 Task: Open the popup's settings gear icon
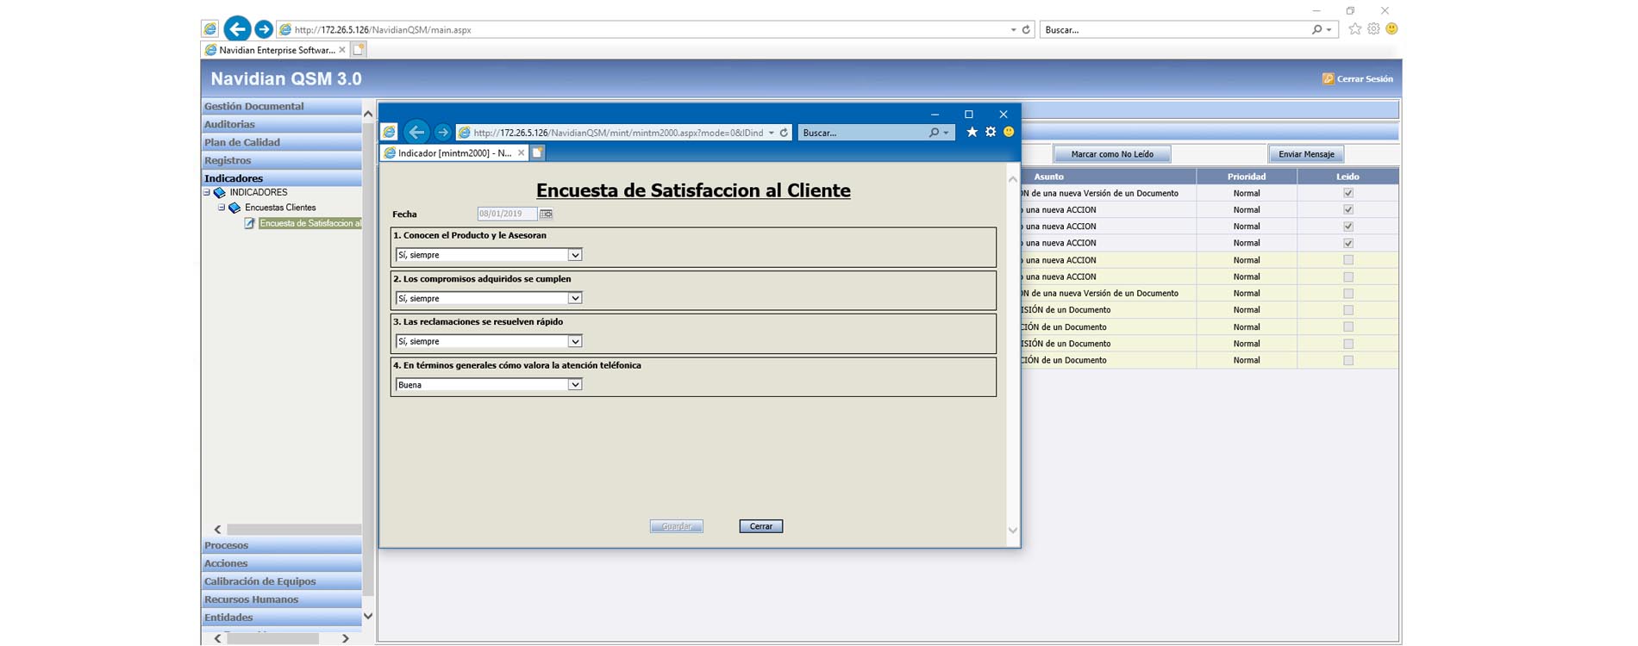(x=991, y=133)
